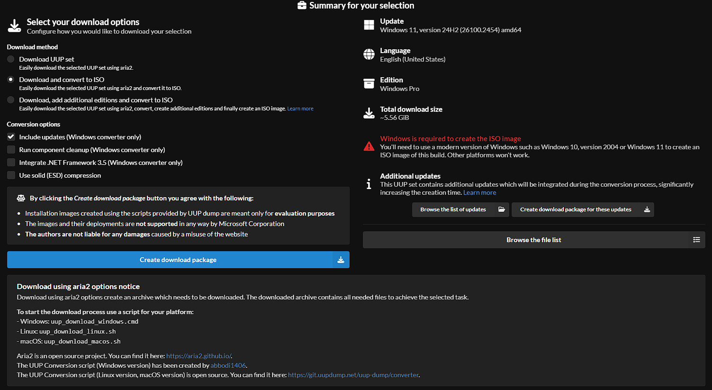Click the red warning triangle icon
This screenshot has height=390, width=712.
tap(369, 146)
